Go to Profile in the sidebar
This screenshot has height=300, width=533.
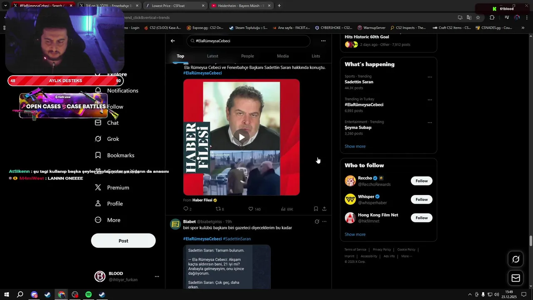109,204
